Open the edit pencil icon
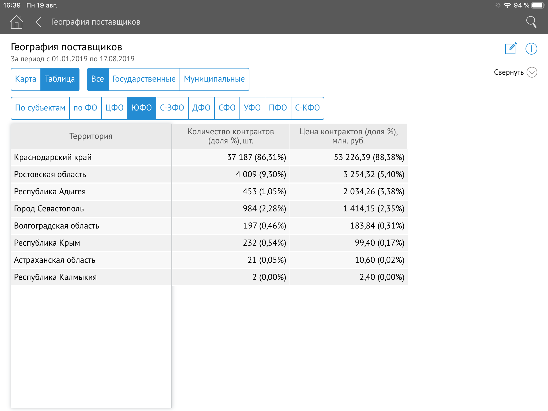This screenshot has width=548, height=411. coord(511,49)
